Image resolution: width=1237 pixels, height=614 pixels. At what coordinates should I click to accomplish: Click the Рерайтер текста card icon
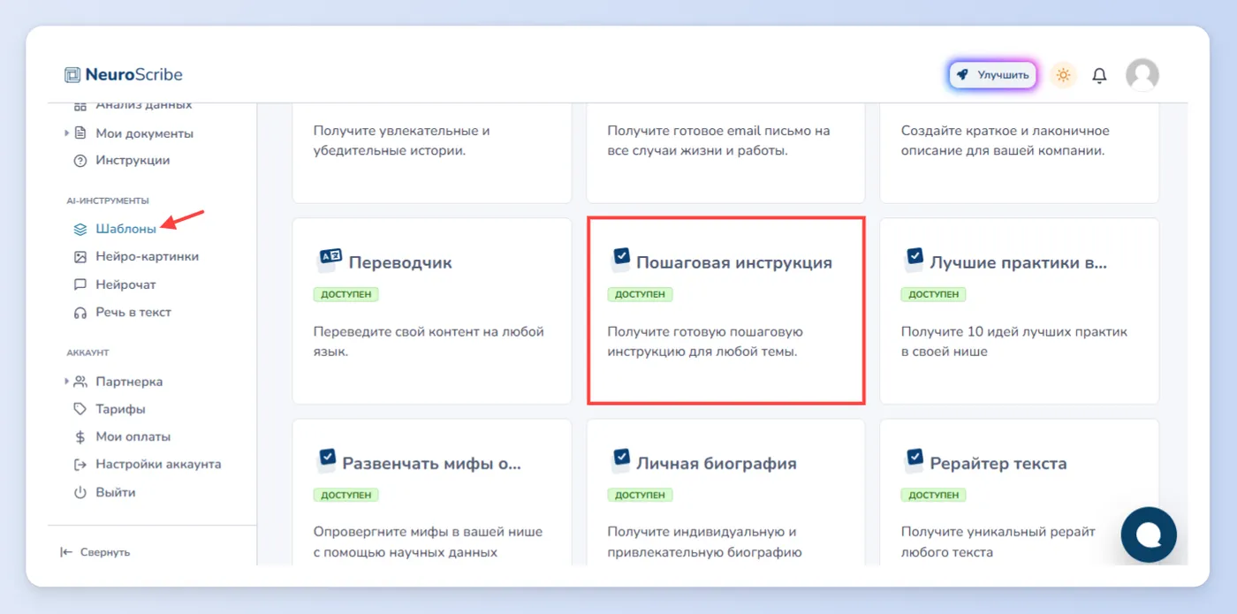[914, 460]
